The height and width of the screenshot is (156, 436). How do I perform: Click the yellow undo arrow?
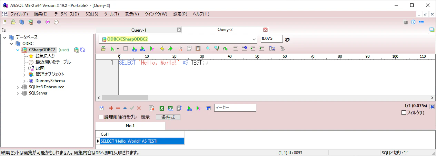tap(162, 49)
